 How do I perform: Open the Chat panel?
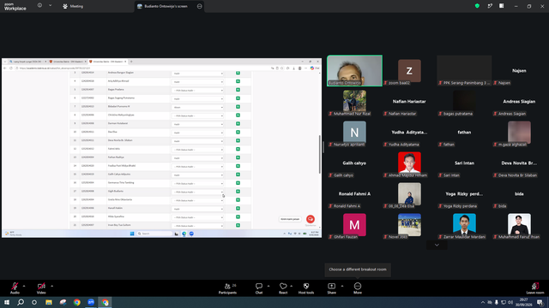pyautogui.click(x=259, y=288)
